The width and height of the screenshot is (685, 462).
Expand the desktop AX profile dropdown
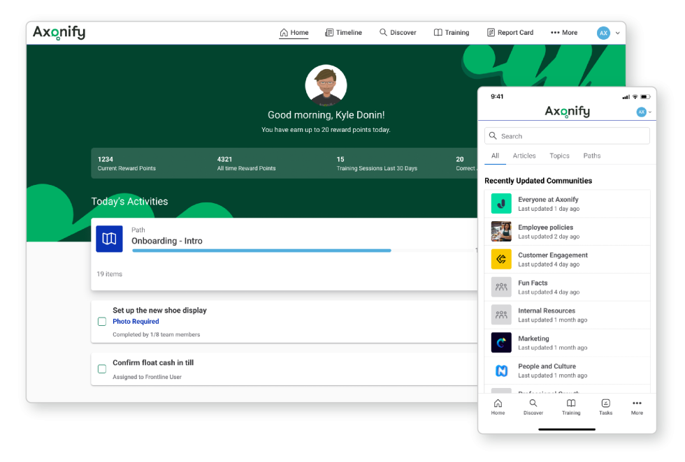[608, 33]
